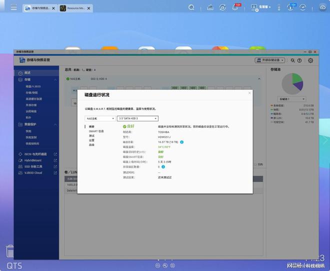
Task: Select the 测试 tab in dialog
Action: (x=91, y=136)
